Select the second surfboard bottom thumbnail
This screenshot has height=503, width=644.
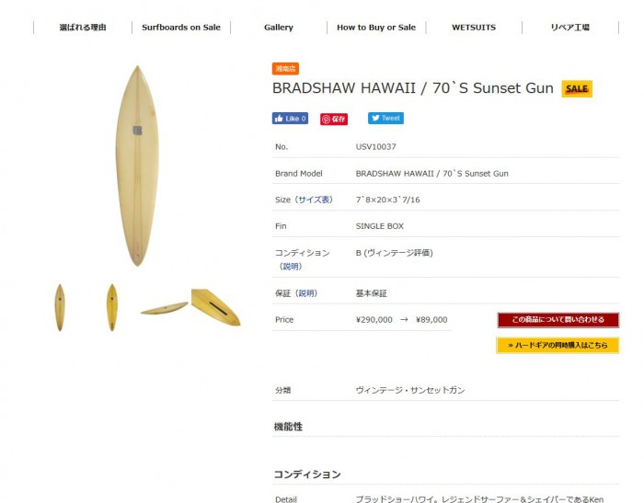(111, 307)
